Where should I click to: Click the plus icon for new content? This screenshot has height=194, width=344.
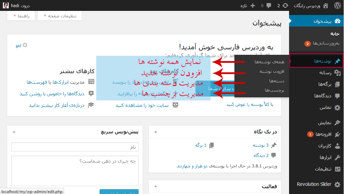253,6
